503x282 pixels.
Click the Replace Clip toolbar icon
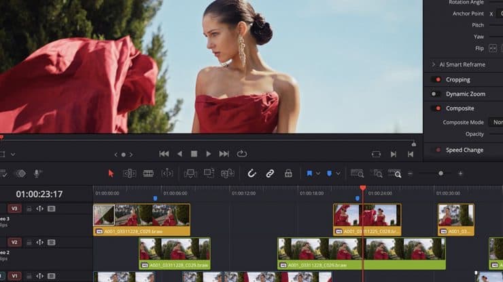[x=228, y=174]
